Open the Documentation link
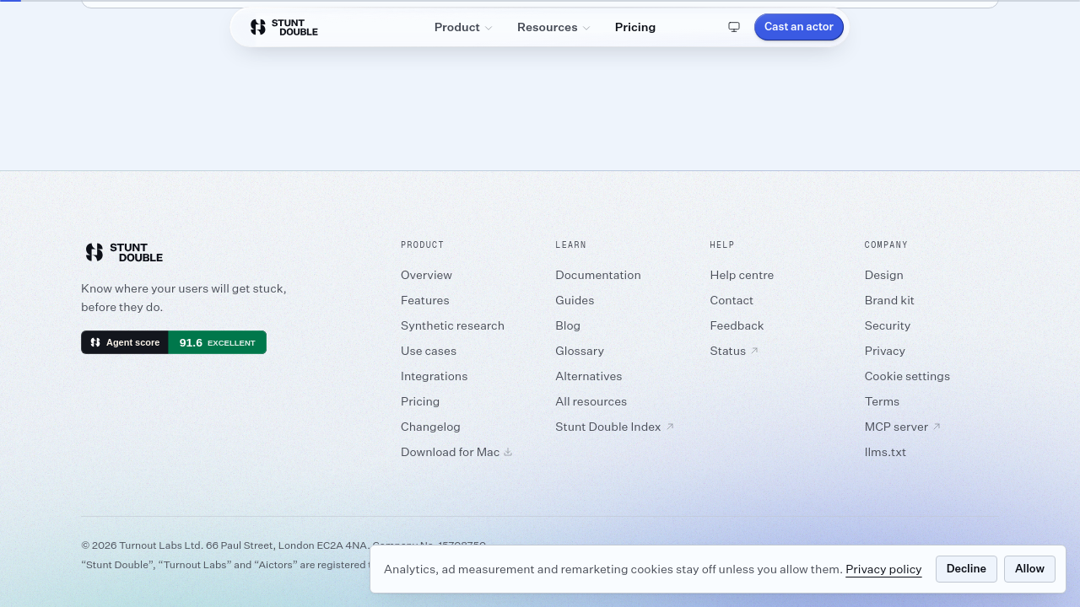The image size is (1080, 607). point(598,275)
